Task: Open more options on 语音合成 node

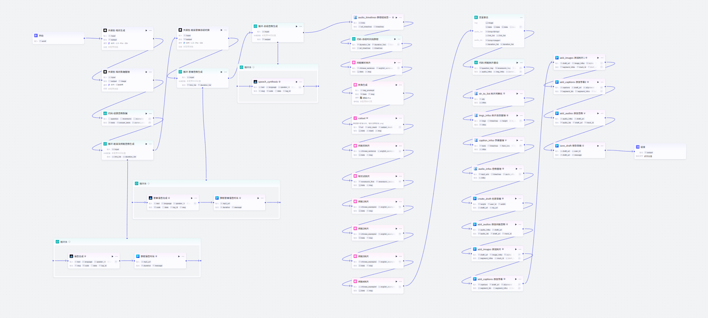Action: (x=116, y=256)
